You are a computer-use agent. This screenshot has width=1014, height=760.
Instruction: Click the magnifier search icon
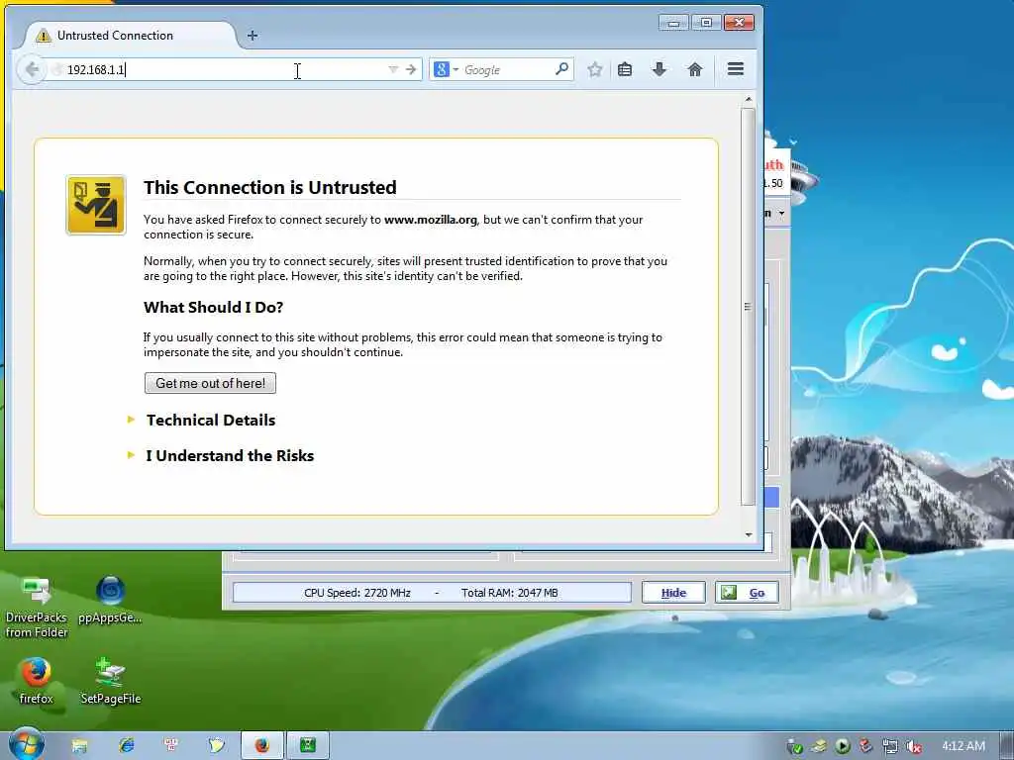tap(561, 68)
